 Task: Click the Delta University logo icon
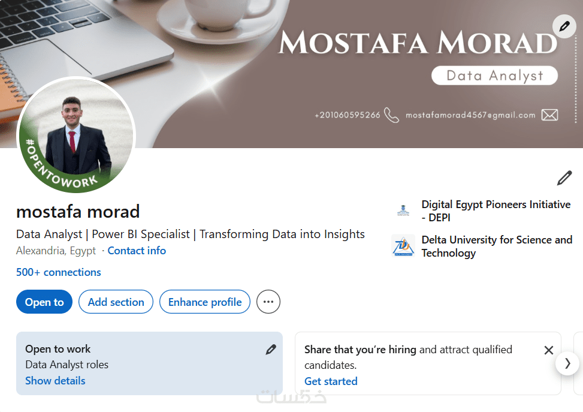(x=403, y=246)
